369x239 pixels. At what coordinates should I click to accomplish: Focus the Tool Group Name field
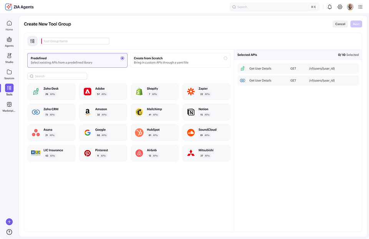(x=75, y=41)
